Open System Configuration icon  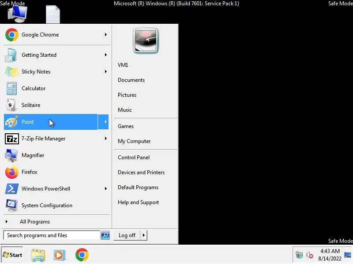click(x=12, y=205)
